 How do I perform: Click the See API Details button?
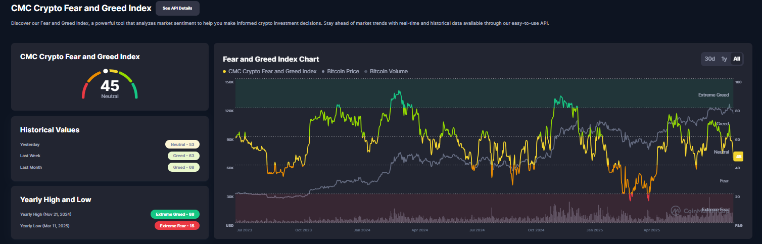pyautogui.click(x=178, y=8)
